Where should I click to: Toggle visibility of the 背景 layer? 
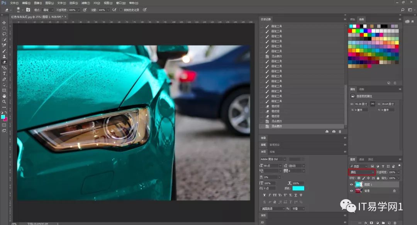pyautogui.click(x=351, y=191)
